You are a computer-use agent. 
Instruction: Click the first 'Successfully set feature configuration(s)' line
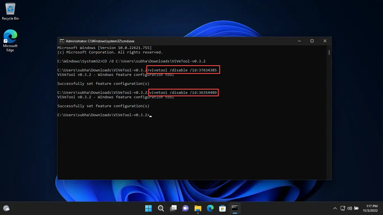(x=103, y=84)
